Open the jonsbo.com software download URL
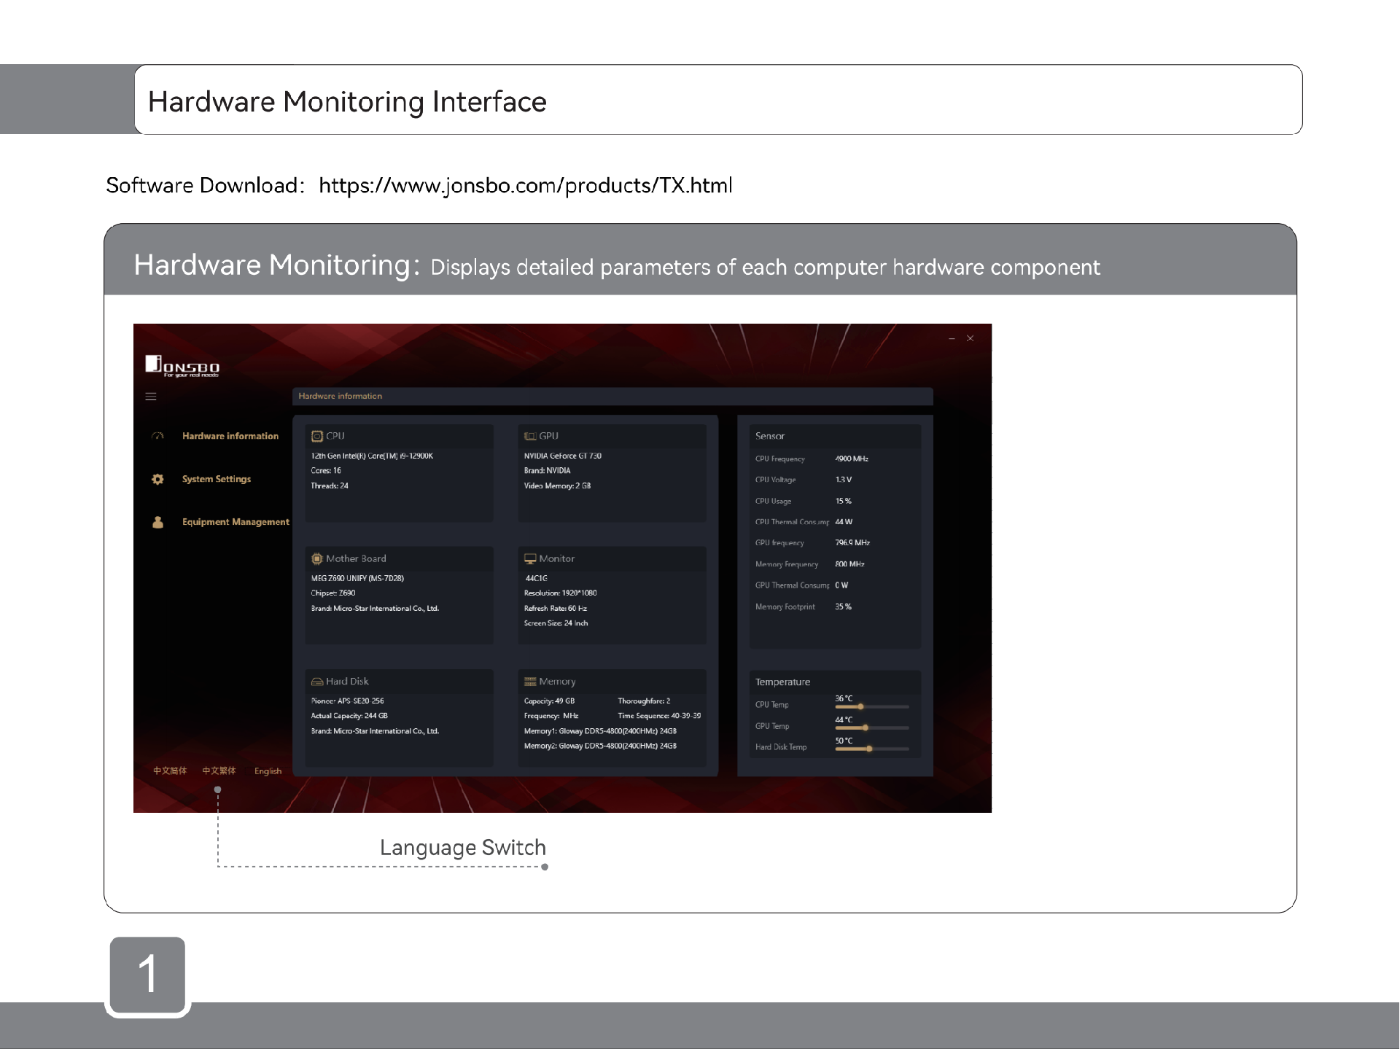The height and width of the screenshot is (1049, 1400). (526, 186)
